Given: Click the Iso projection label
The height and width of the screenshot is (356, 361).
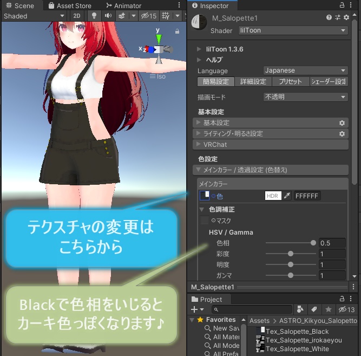Looking at the screenshot, I should [161, 76].
